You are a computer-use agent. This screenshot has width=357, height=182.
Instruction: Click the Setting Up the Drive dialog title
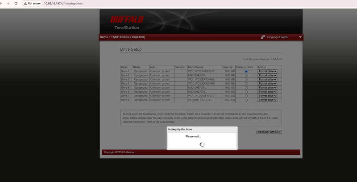tap(180, 129)
